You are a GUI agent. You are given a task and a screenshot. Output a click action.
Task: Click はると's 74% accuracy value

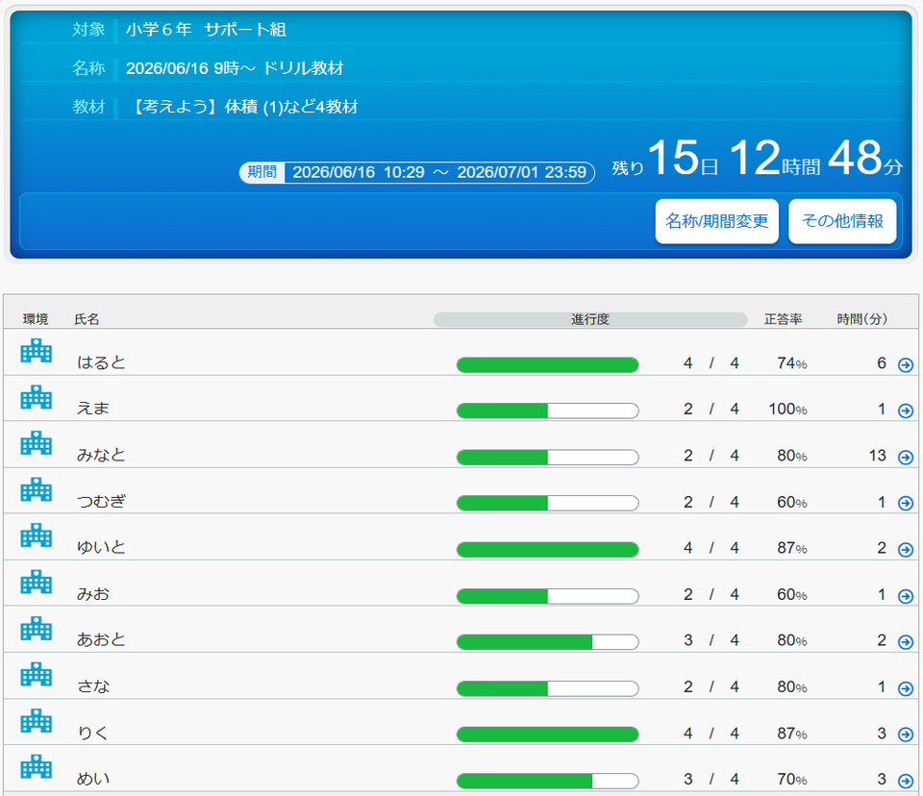coord(791,362)
